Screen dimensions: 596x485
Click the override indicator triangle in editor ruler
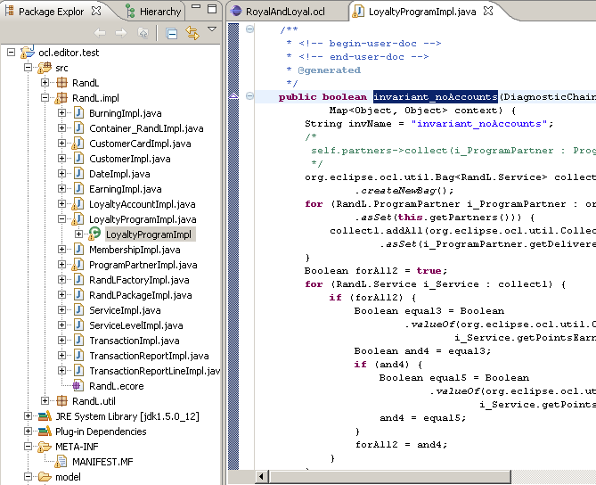tap(233, 96)
